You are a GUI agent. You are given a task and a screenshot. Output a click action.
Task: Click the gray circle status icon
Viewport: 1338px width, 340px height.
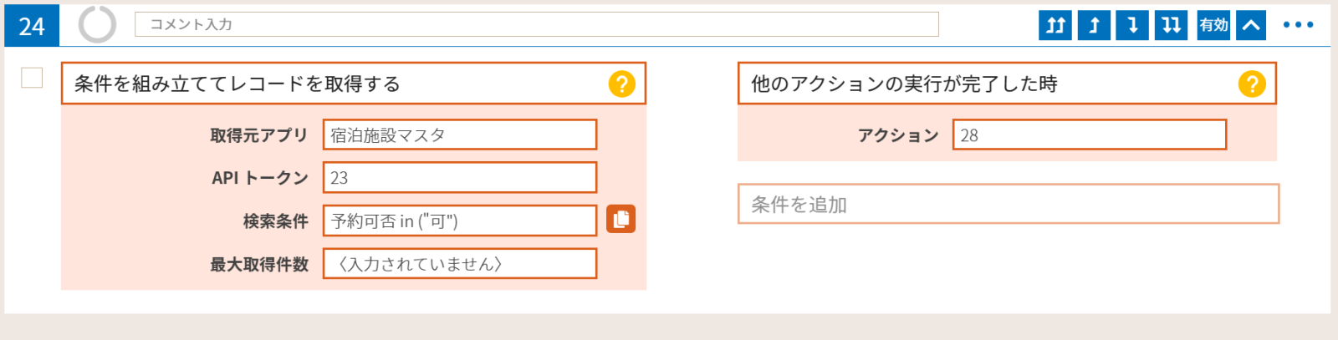tap(97, 24)
